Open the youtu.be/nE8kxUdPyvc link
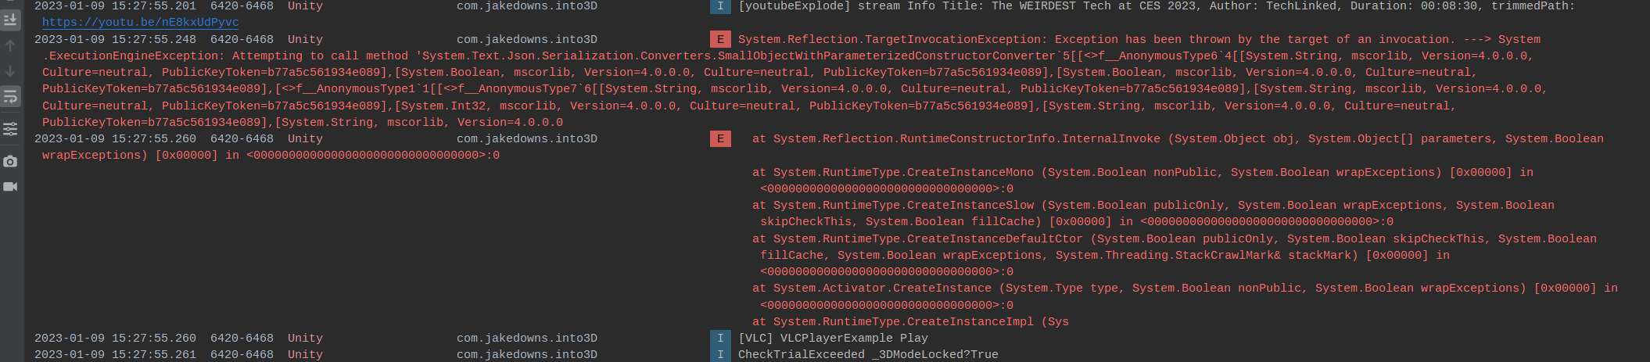This screenshot has width=1650, height=362. (140, 23)
